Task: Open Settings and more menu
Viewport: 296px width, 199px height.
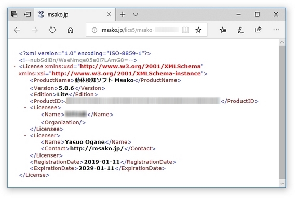Action: click(x=276, y=30)
